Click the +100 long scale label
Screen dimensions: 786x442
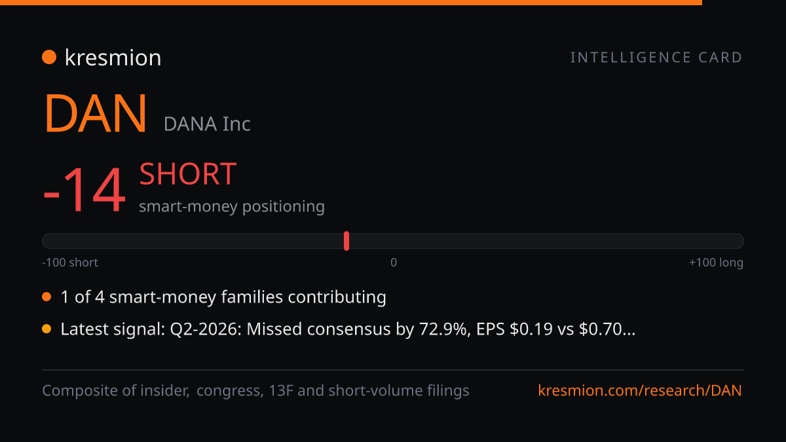(x=716, y=263)
